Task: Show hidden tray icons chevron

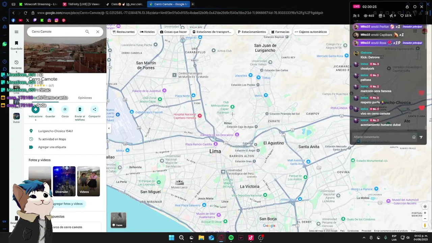Action: 364,238
